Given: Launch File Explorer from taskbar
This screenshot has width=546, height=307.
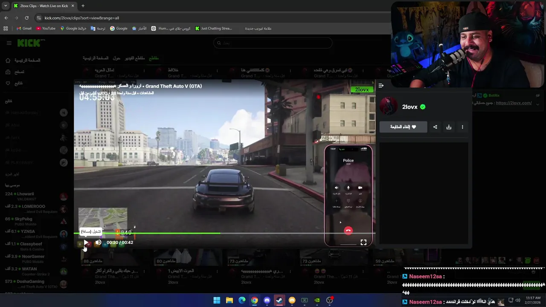Looking at the screenshot, I should (x=229, y=300).
